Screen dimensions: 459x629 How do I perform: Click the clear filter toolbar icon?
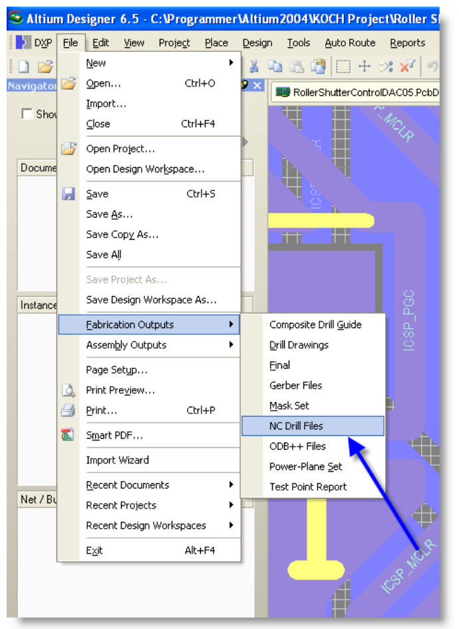(407, 66)
